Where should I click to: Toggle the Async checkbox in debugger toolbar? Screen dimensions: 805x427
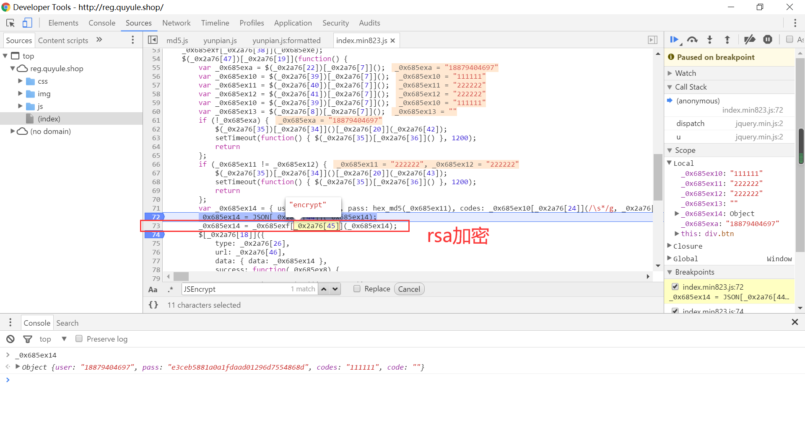pos(789,39)
